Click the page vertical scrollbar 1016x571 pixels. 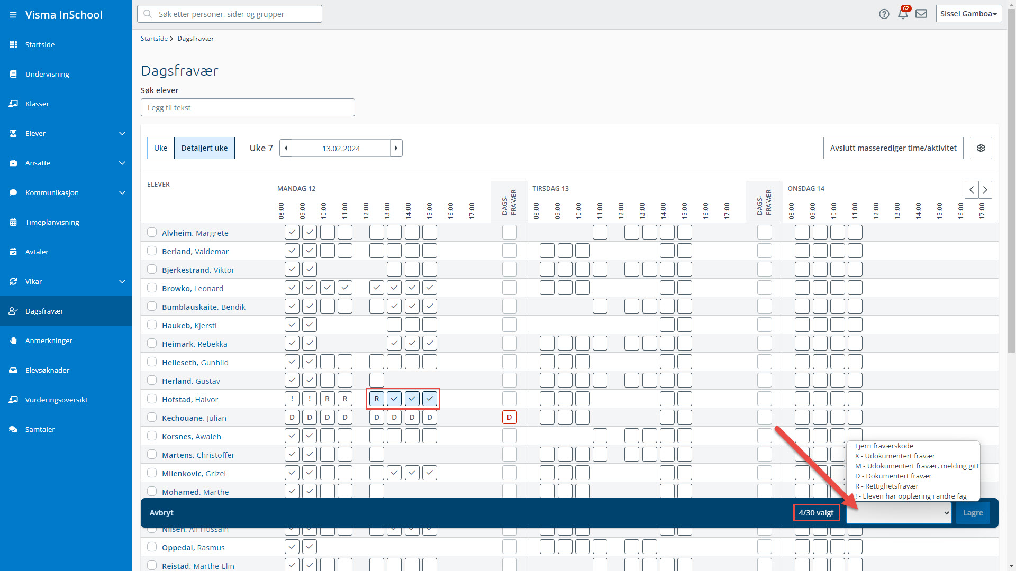[1011, 180]
